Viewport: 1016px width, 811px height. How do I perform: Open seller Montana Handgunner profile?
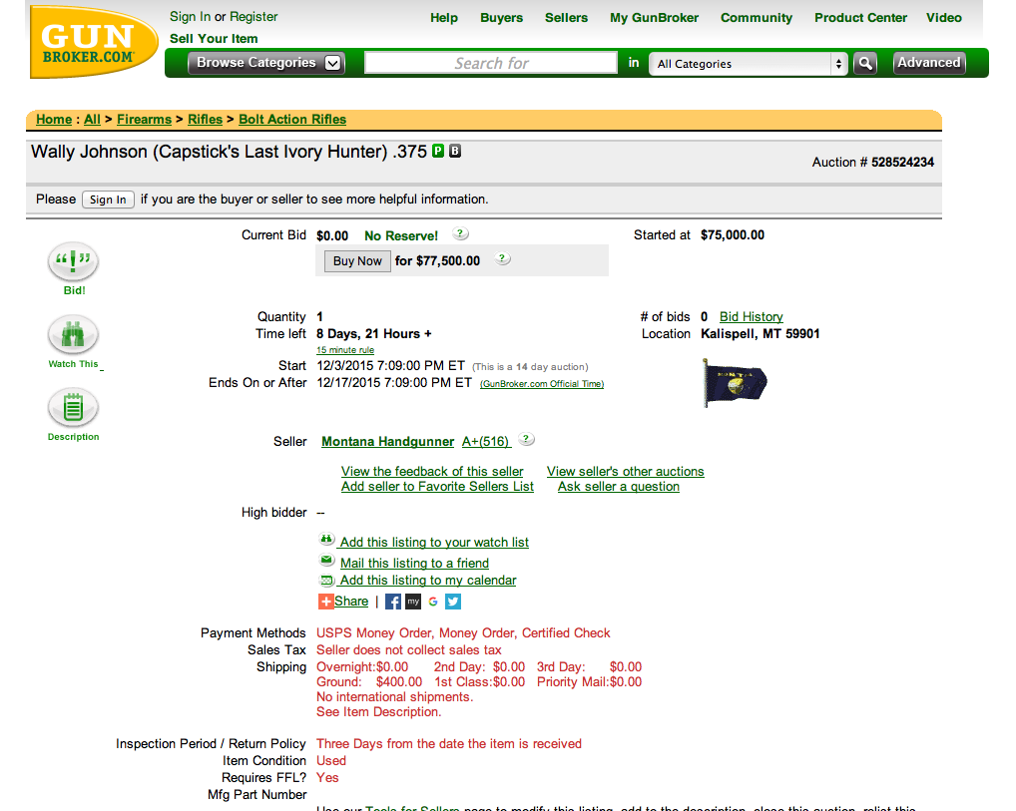tap(387, 442)
